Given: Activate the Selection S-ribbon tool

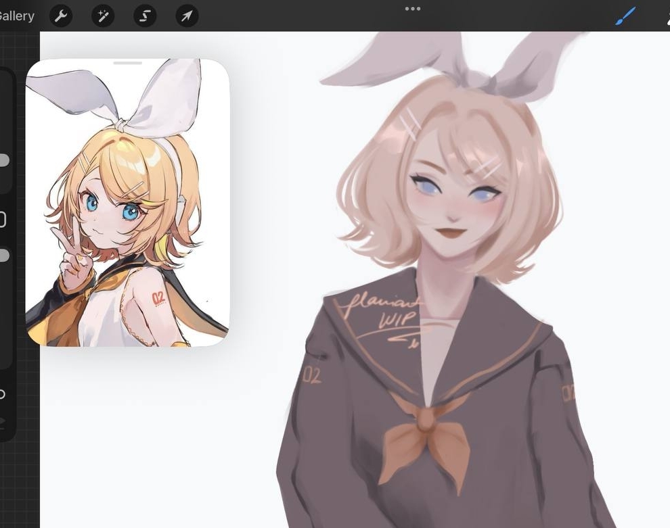Looking at the screenshot, I should 145,16.
